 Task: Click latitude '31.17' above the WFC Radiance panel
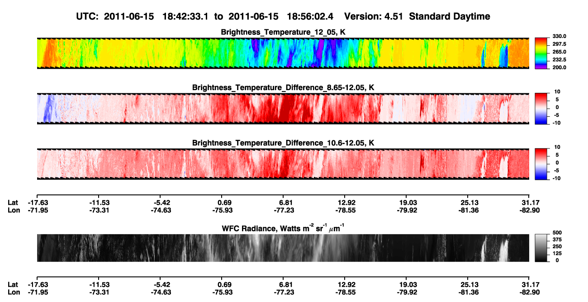(x=531, y=202)
